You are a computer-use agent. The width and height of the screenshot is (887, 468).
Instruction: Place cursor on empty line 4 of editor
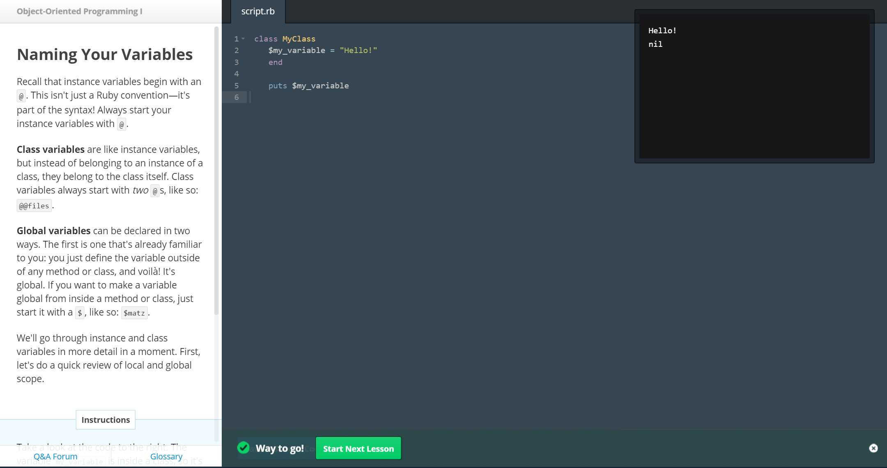click(329, 74)
